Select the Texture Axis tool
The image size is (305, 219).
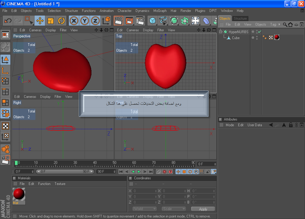click(5, 137)
